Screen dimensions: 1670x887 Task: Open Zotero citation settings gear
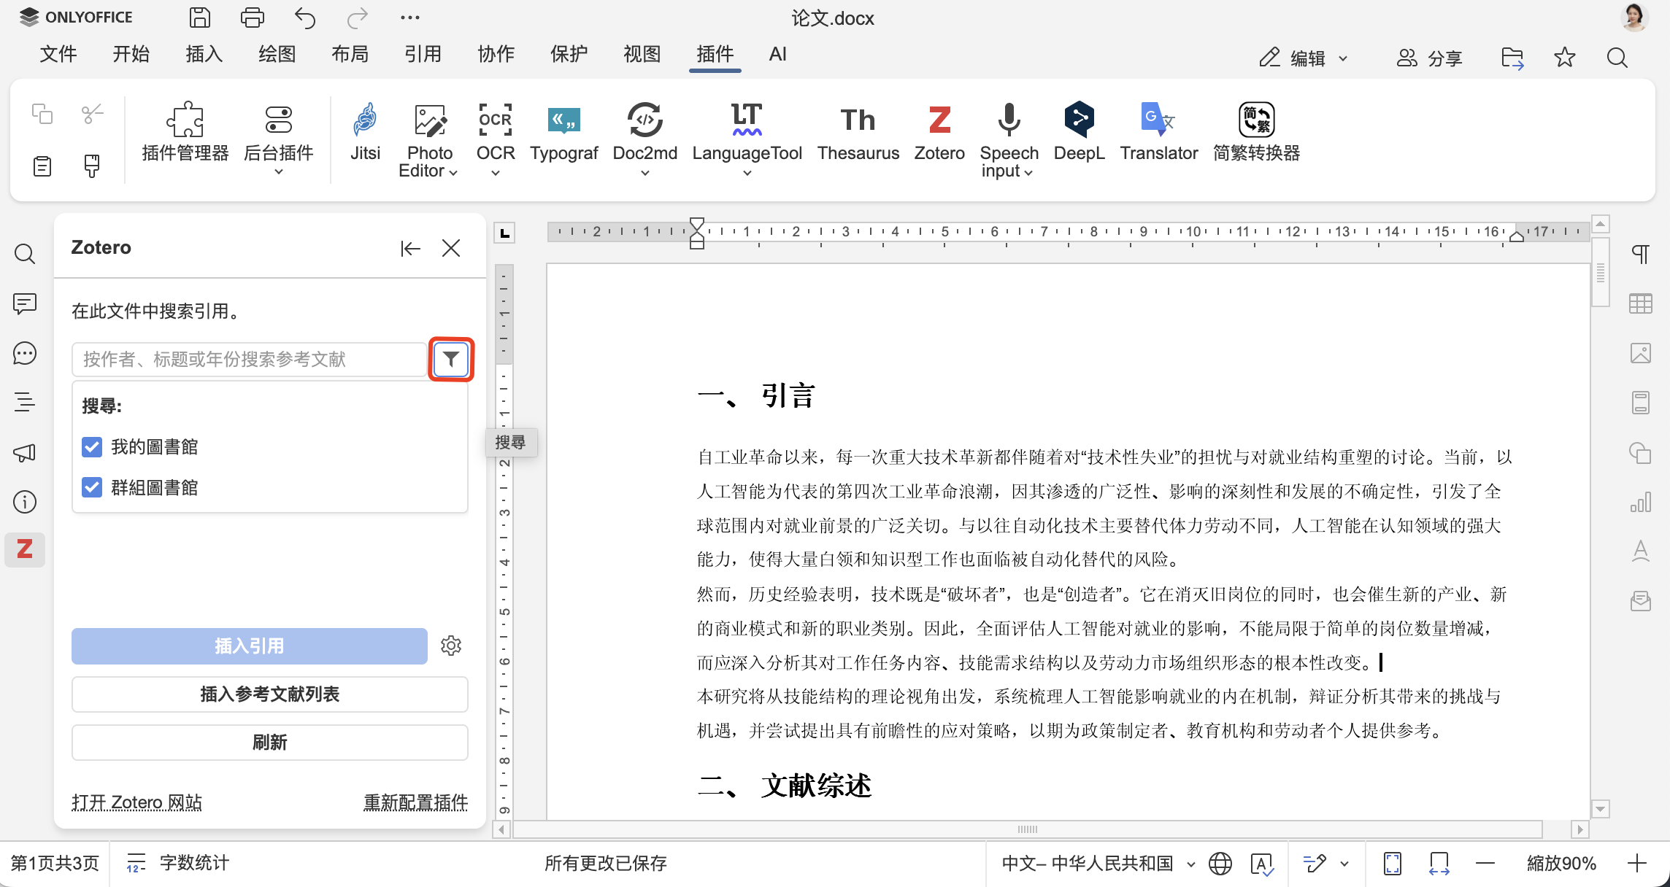[451, 646]
